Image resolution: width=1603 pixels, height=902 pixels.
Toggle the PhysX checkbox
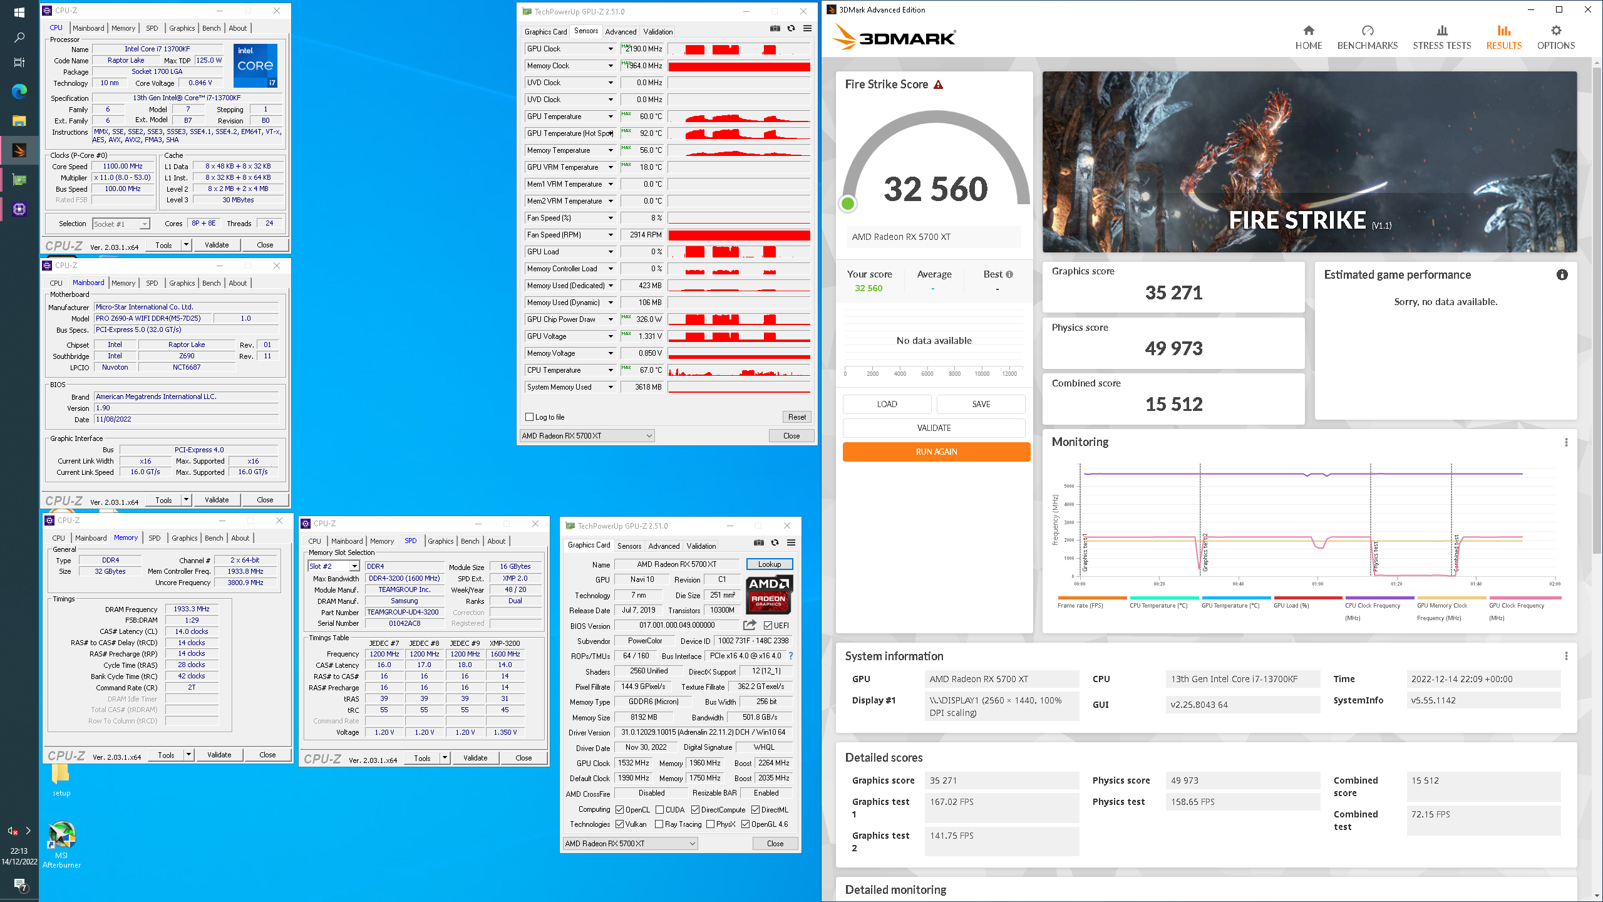pyautogui.click(x=710, y=824)
